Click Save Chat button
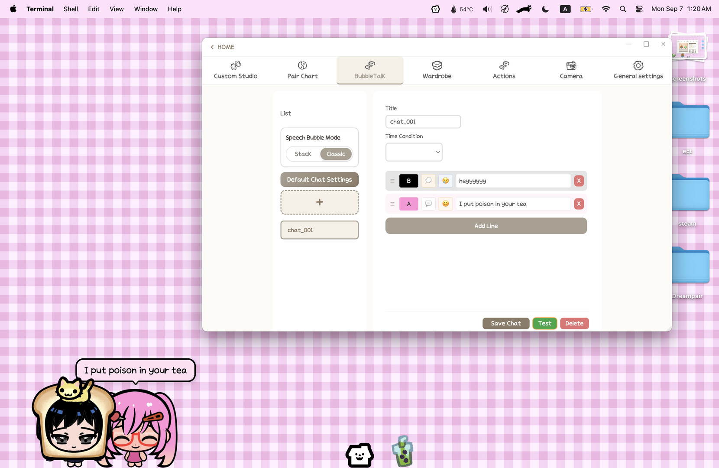Viewport: 719px width, 468px height. pos(506,323)
